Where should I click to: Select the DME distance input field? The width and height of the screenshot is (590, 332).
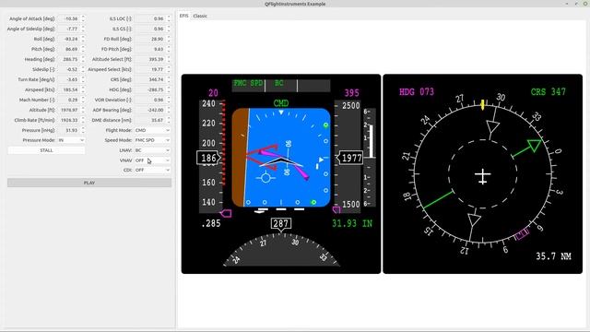[x=152, y=120]
